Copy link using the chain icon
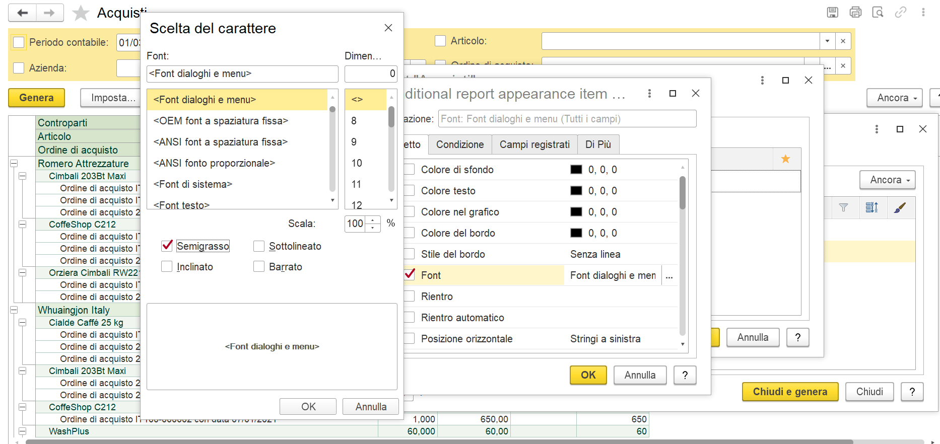940x444 pixels. click(x=901, y=12)
